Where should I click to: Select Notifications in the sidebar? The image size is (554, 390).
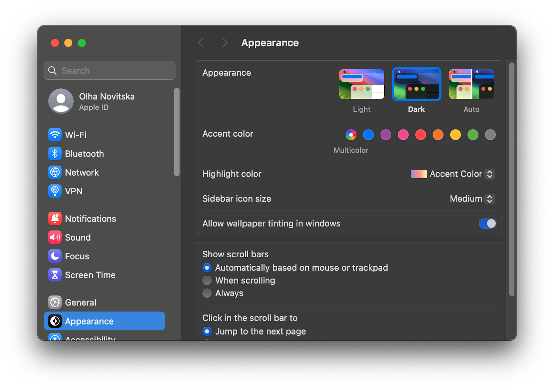[x=91, y=219]
